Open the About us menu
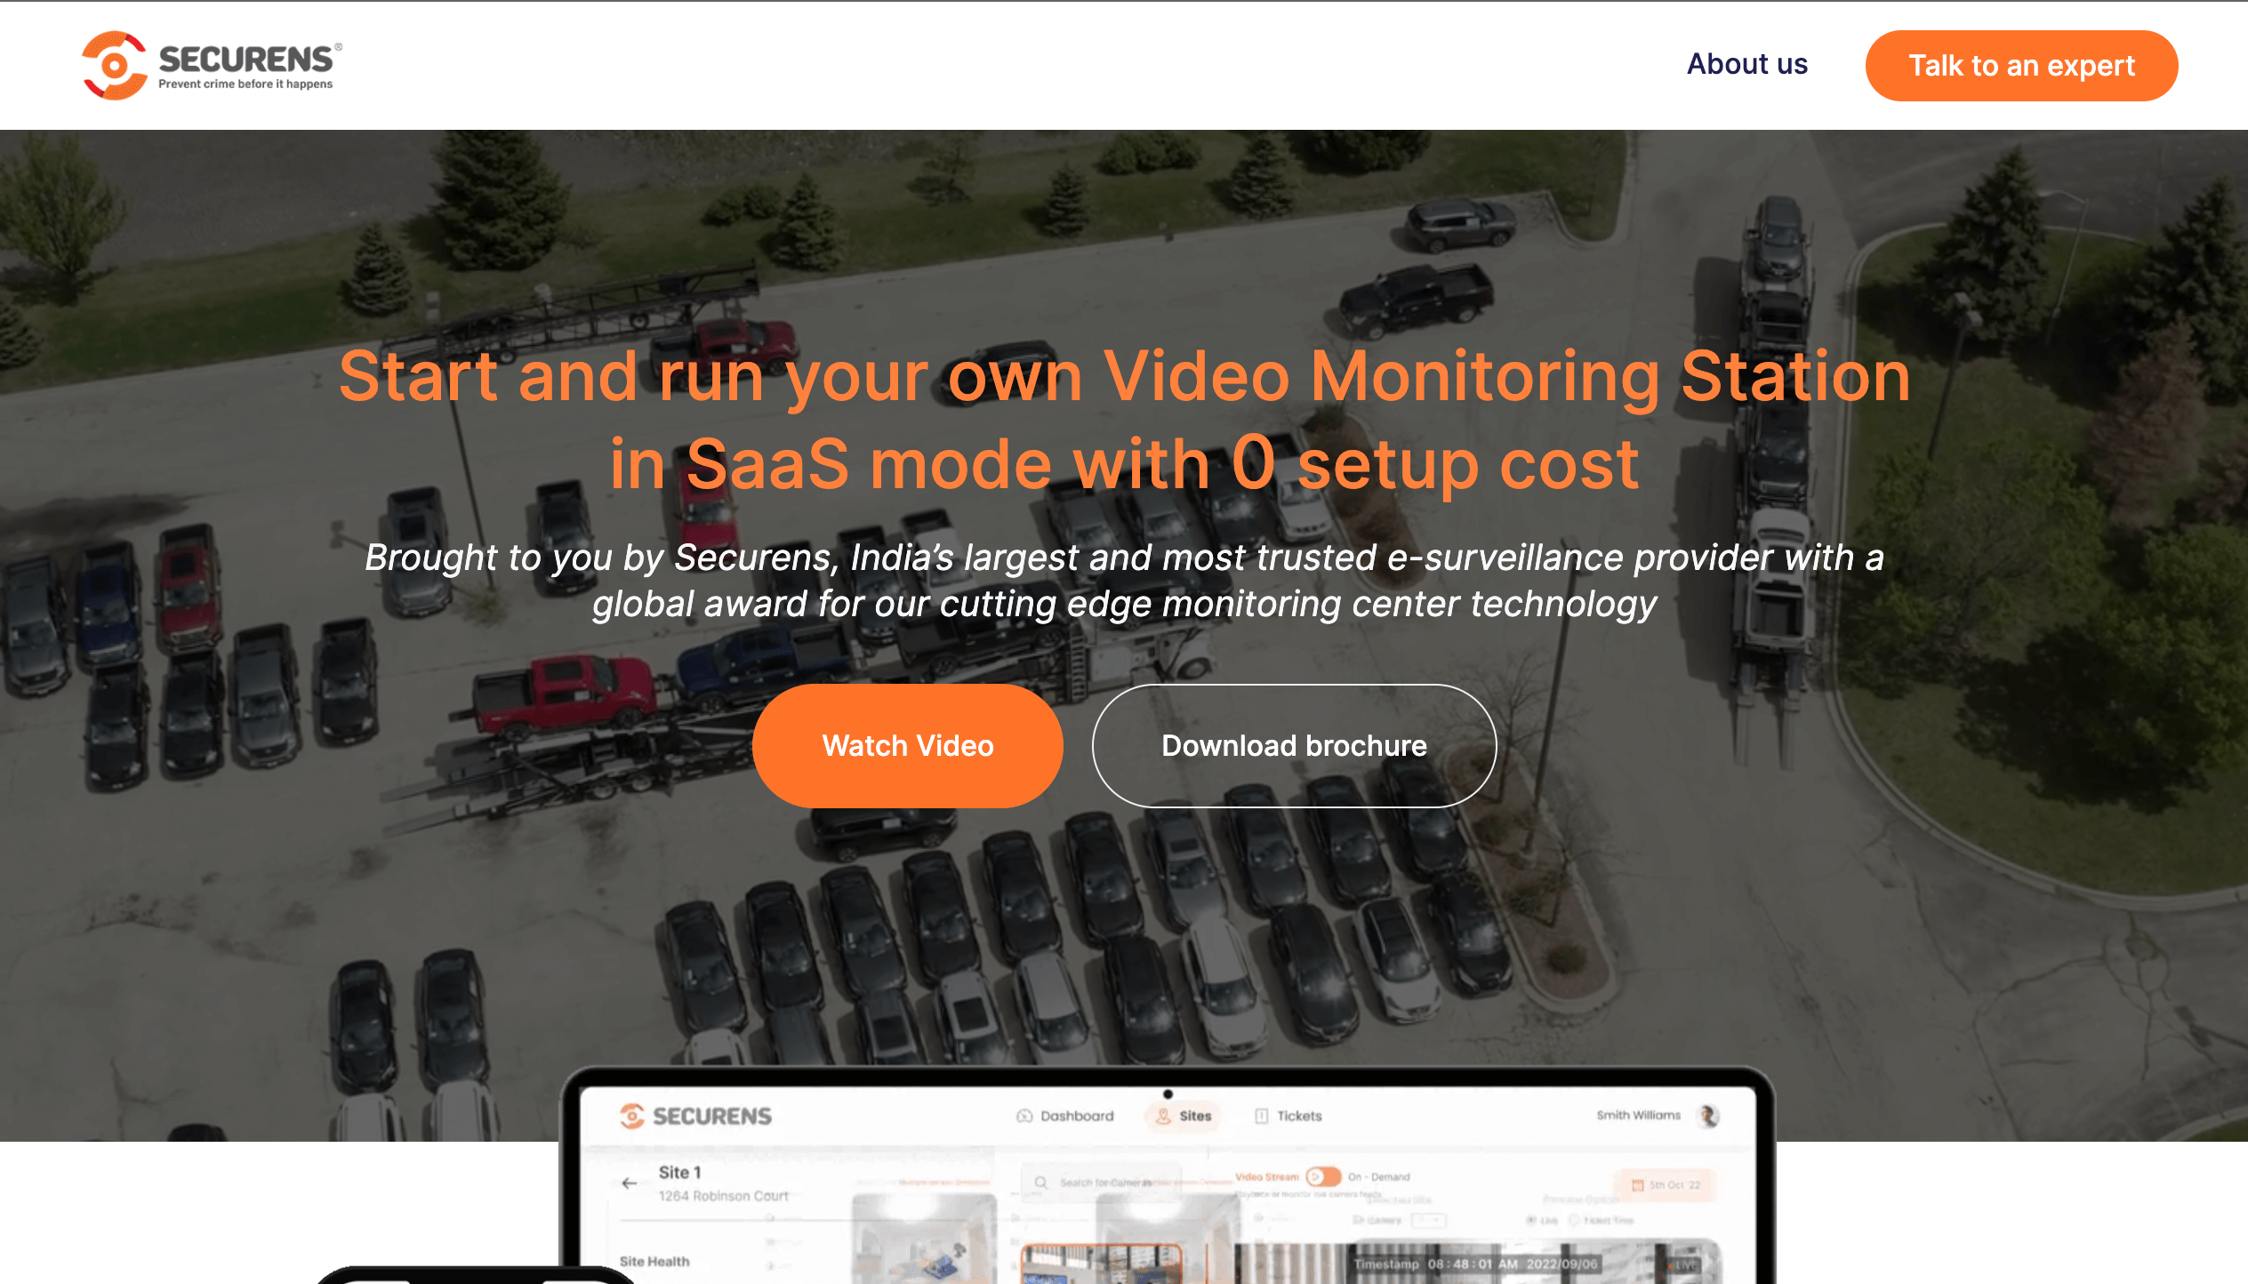Viewport: 2248px width, 1284px height. 1746,64
